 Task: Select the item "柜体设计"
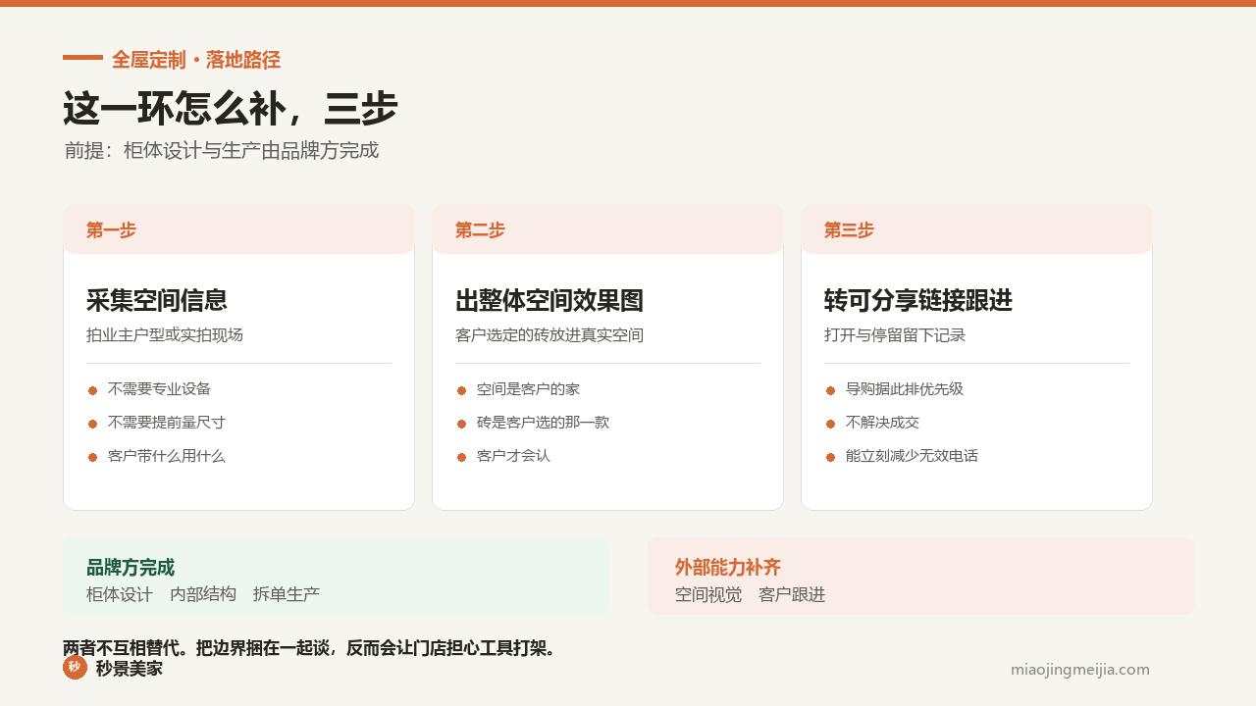[x=120, y=594]
